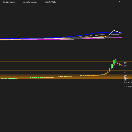
Task: Click the highest green candlestick of the rally
Action: pyautogui.click(x=114, y=62)
